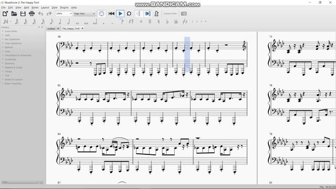Expand Tempo palette

coord(8,71)
